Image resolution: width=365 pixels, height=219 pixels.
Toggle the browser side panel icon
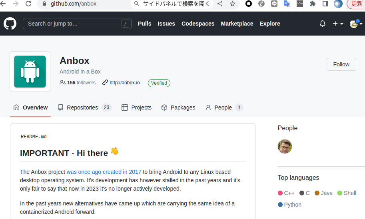[325, 4]
